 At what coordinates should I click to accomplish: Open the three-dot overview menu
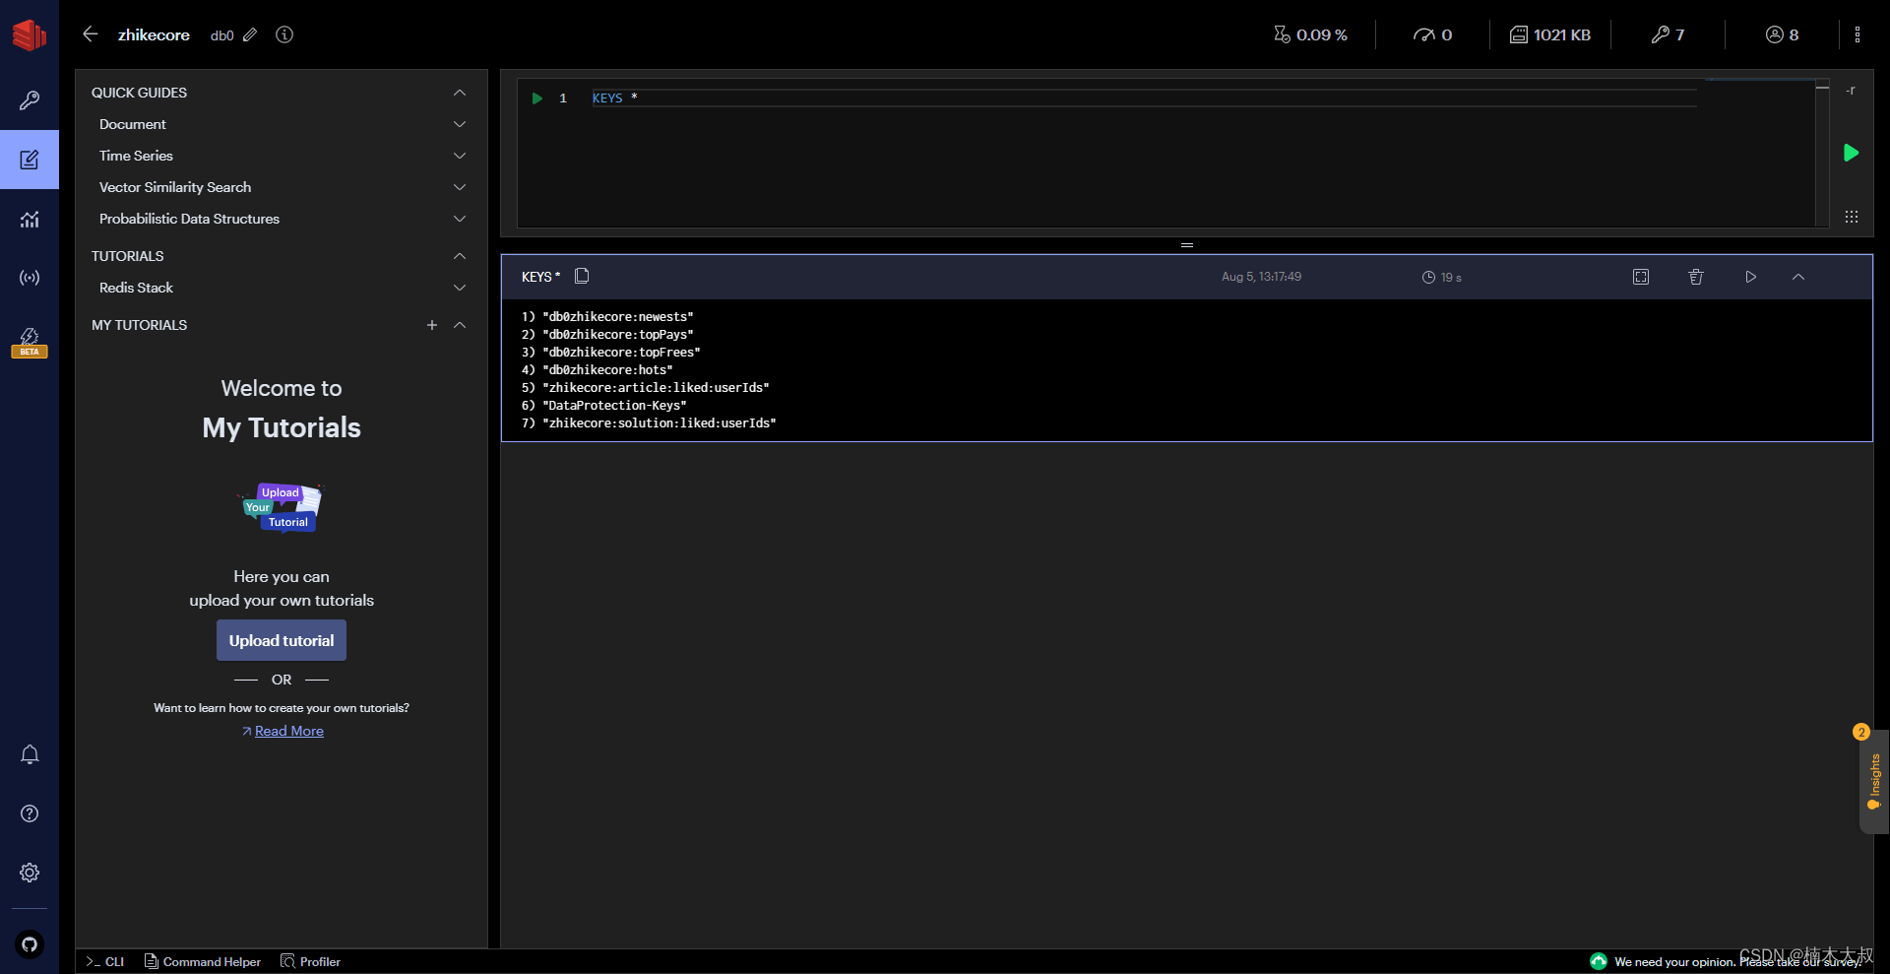(x=1858, y=34)
